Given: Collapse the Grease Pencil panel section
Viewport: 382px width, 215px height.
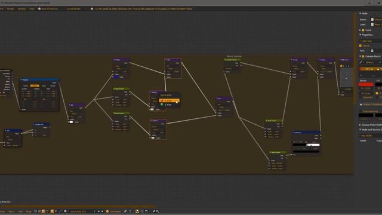Looking at the screenshot, I should pyautogui.click(x=360, y=56).
